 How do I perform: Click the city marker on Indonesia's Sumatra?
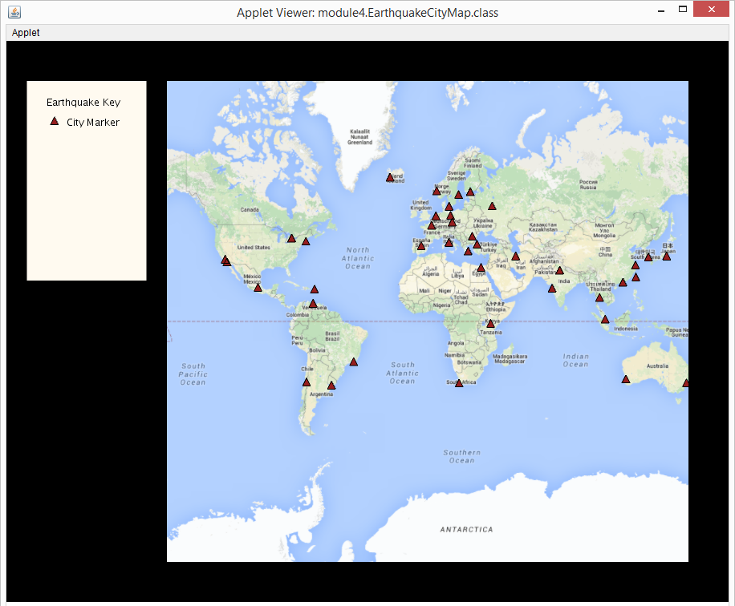tap(605, 319)
